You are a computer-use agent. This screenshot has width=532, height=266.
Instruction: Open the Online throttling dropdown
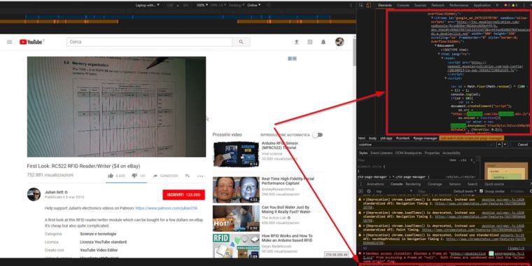pos(254,6)
